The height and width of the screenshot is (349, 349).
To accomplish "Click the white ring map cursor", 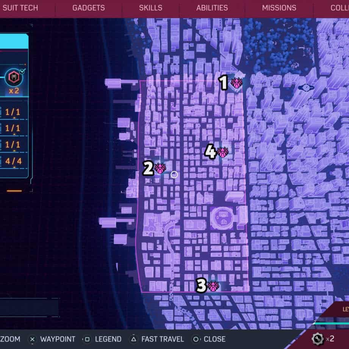I will (174, 175).
